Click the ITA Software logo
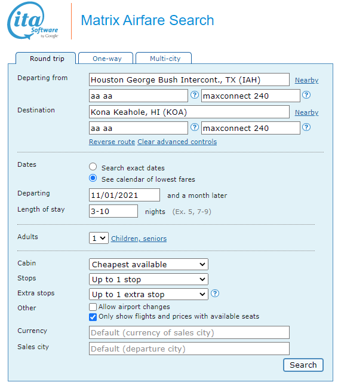The width and height of the screenshot is (338, 388). [33, 21]
